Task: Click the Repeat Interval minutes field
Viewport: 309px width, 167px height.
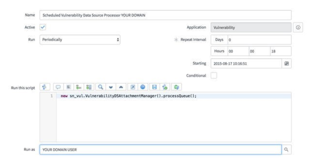Action: [260, 51]
